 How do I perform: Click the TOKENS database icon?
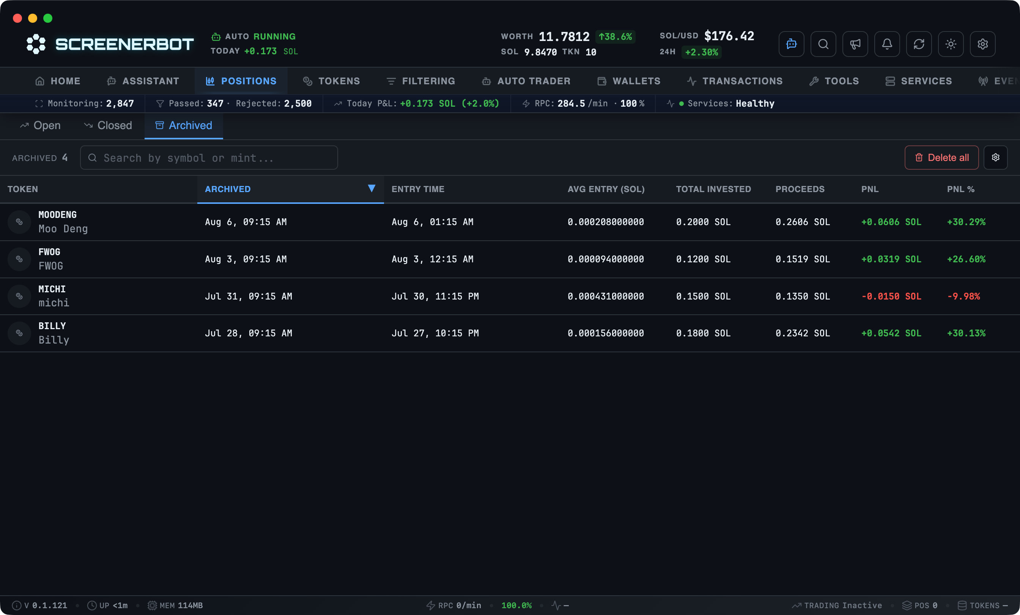(x=962, y=606)
